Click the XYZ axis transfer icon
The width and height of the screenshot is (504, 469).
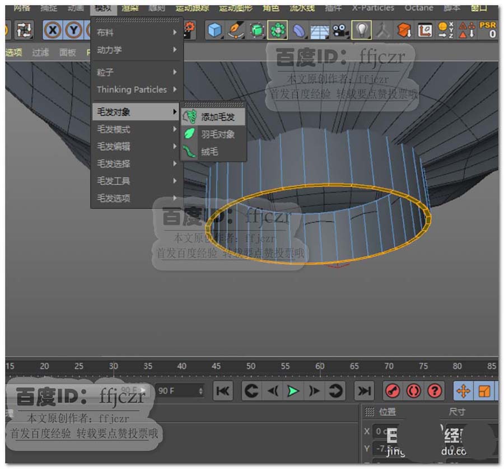pos(446,30)
